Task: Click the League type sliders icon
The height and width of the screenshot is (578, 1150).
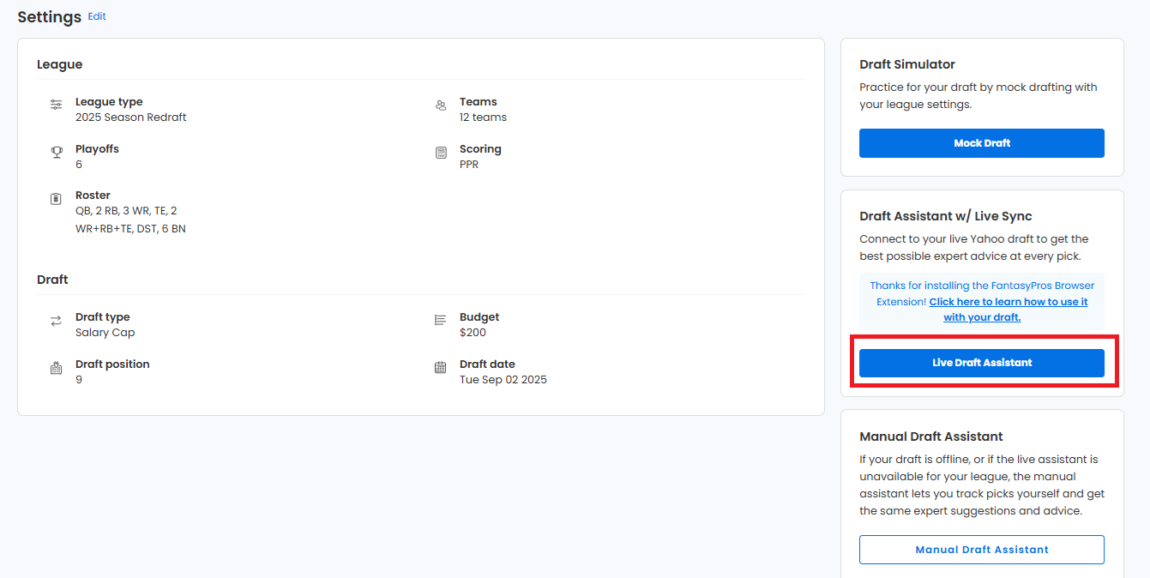Action: [x=56, y=105]
